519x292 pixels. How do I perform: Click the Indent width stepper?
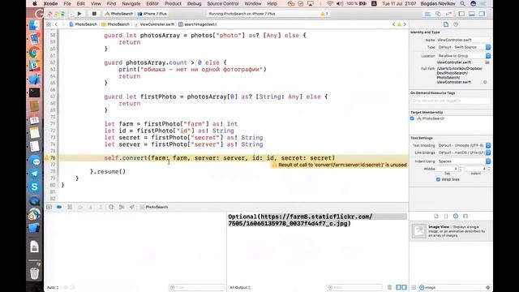pos(489,169)
